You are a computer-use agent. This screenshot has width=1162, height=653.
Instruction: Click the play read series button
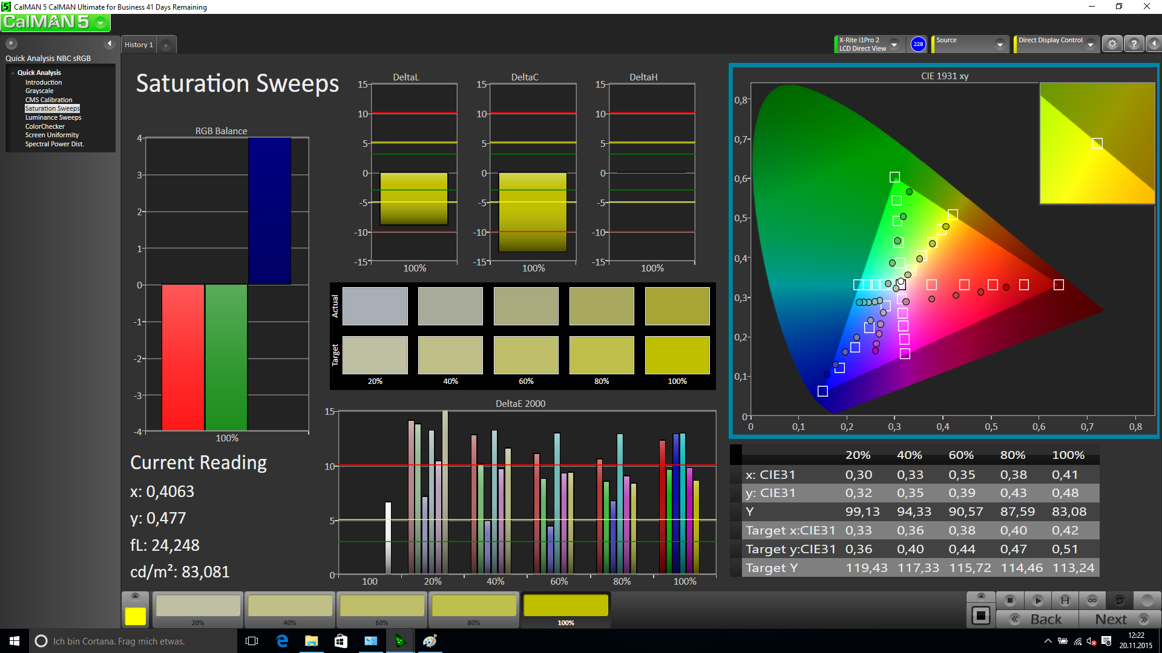pos(1037,600)
